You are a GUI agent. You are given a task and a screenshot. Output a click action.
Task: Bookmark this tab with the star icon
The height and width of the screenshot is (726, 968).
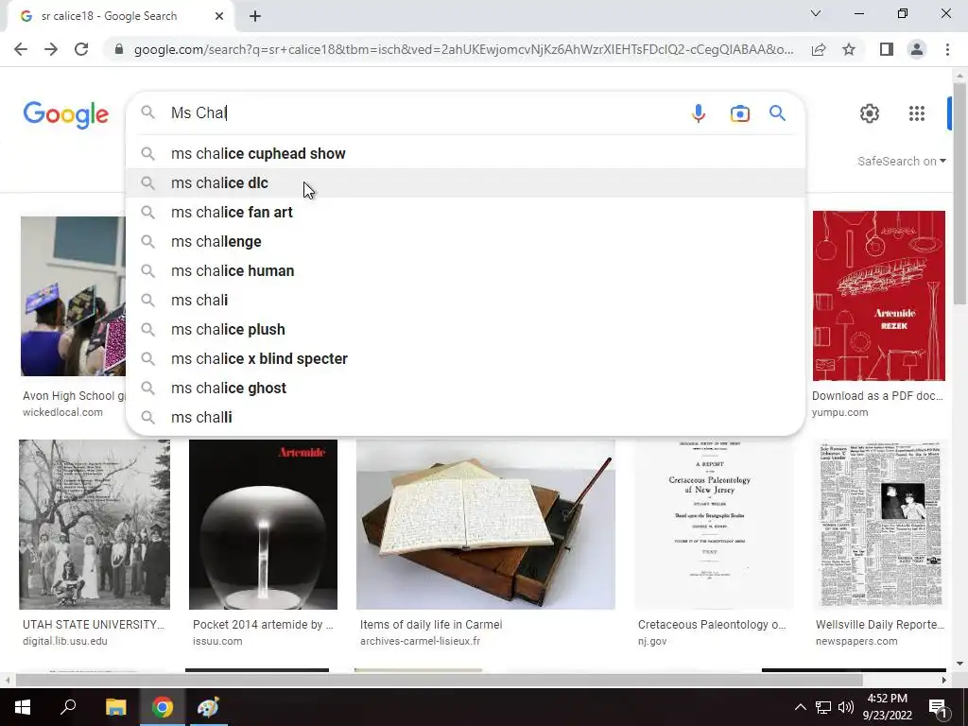coord(850,49)
